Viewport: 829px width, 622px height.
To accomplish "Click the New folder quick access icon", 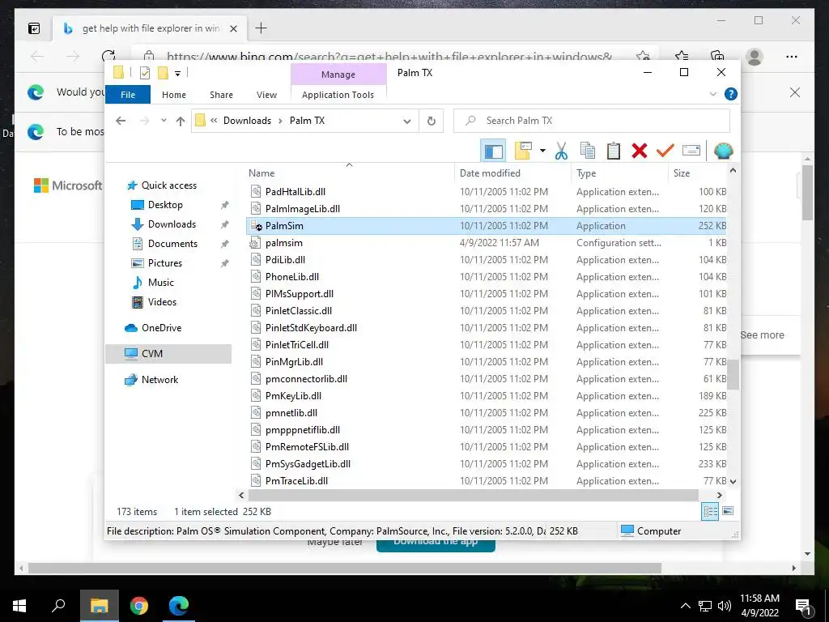I will tap(163, 73).
